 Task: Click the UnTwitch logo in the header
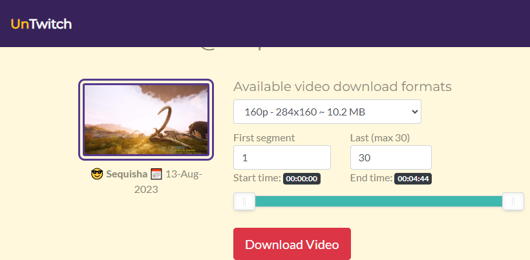point(41,24)
